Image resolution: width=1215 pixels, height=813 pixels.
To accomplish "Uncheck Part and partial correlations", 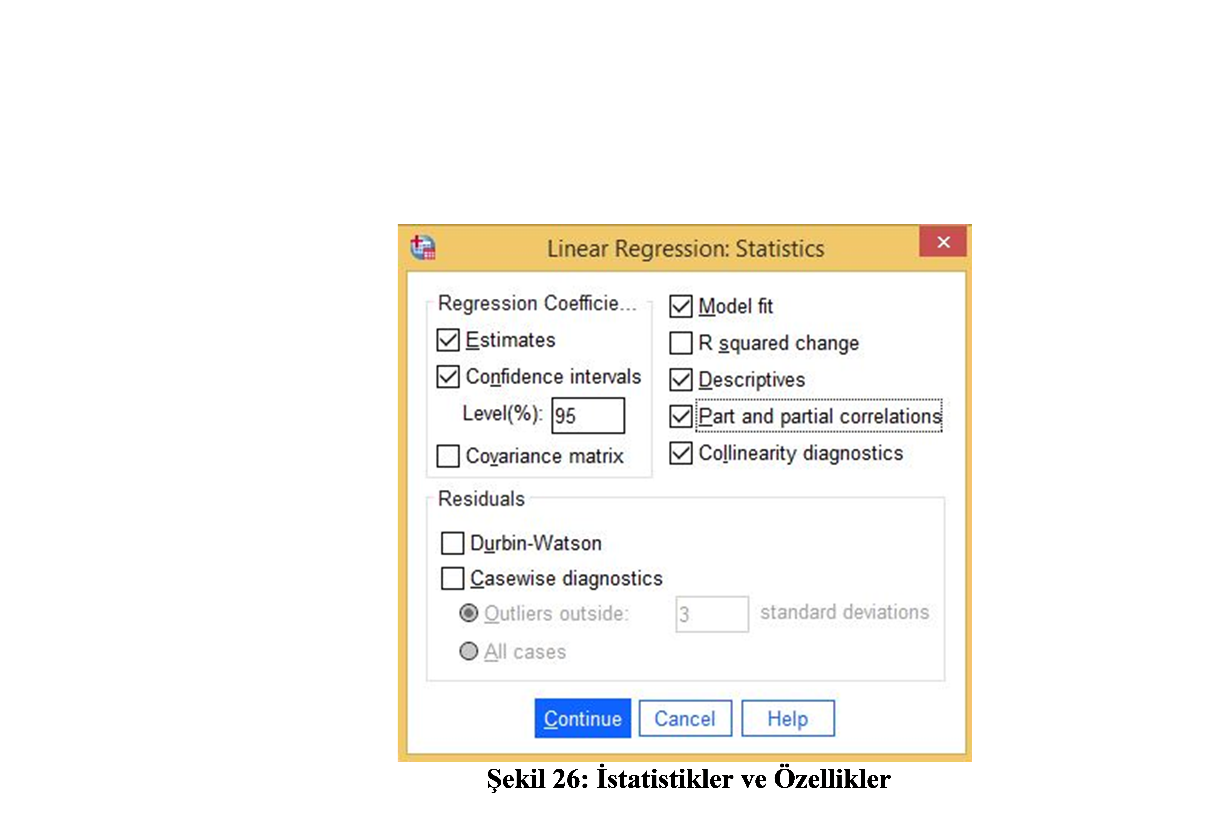I will 680,416.
